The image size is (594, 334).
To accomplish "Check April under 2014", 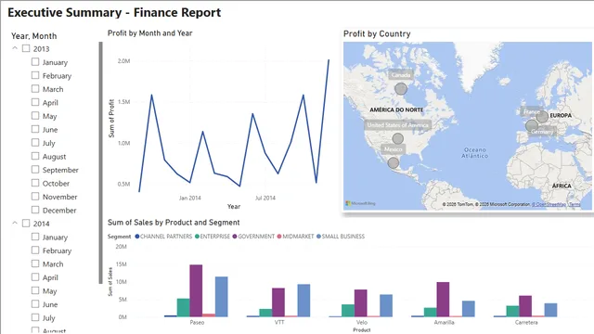I will 35,277.
